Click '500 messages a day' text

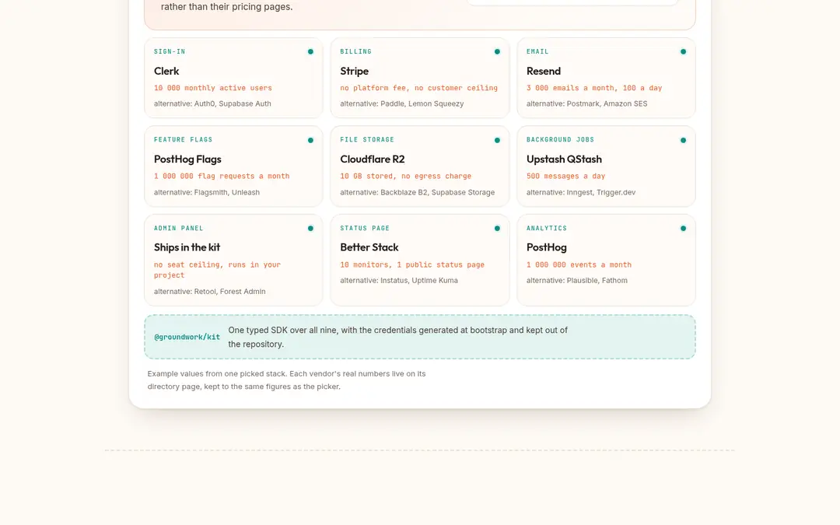pyautogui.click(x=565, y=176)
